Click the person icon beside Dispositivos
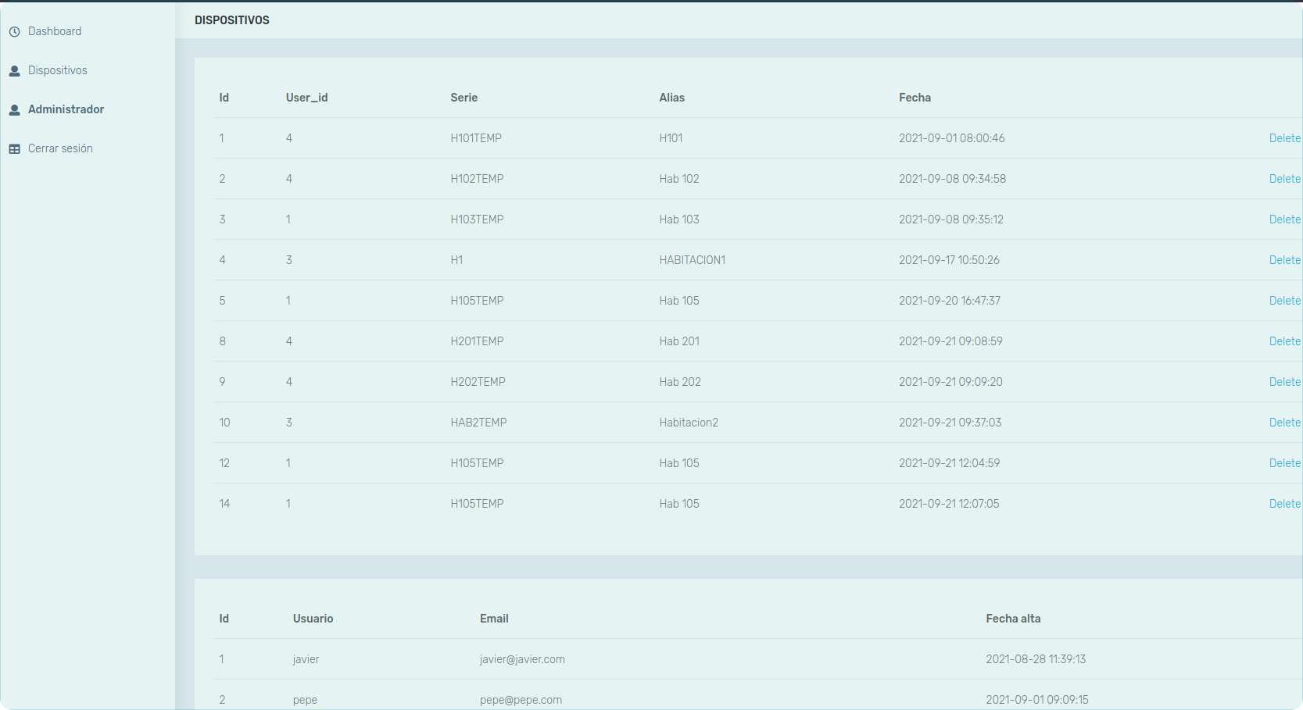 point(14,71)
